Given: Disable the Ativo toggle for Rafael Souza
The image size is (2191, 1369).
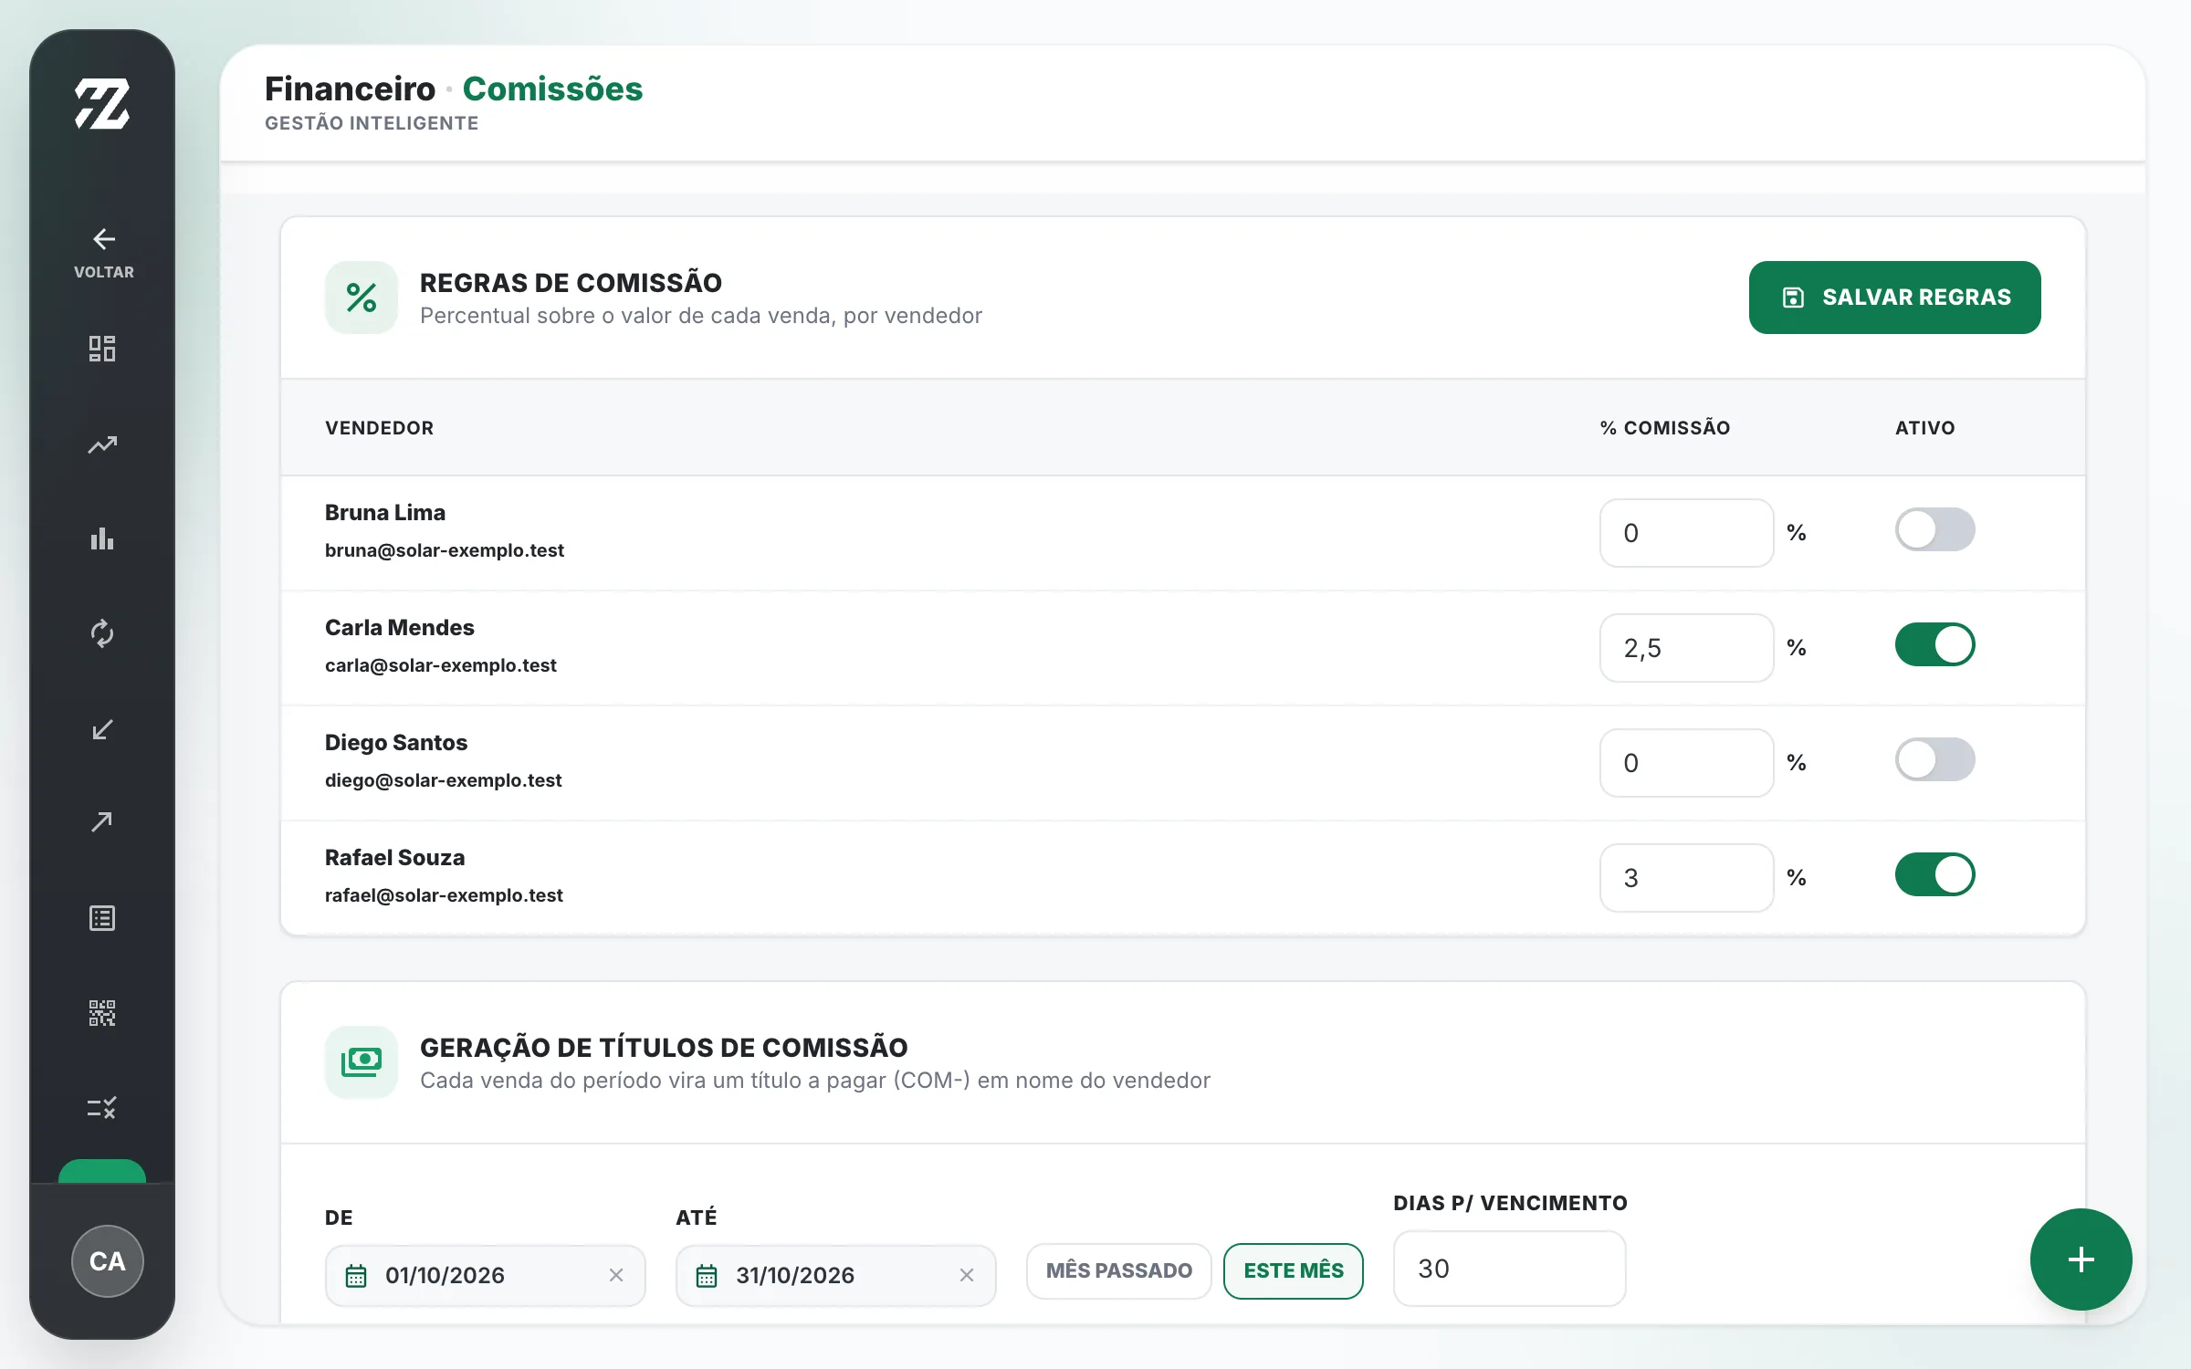Looking at the screenshot, I should coord(1934,874).
